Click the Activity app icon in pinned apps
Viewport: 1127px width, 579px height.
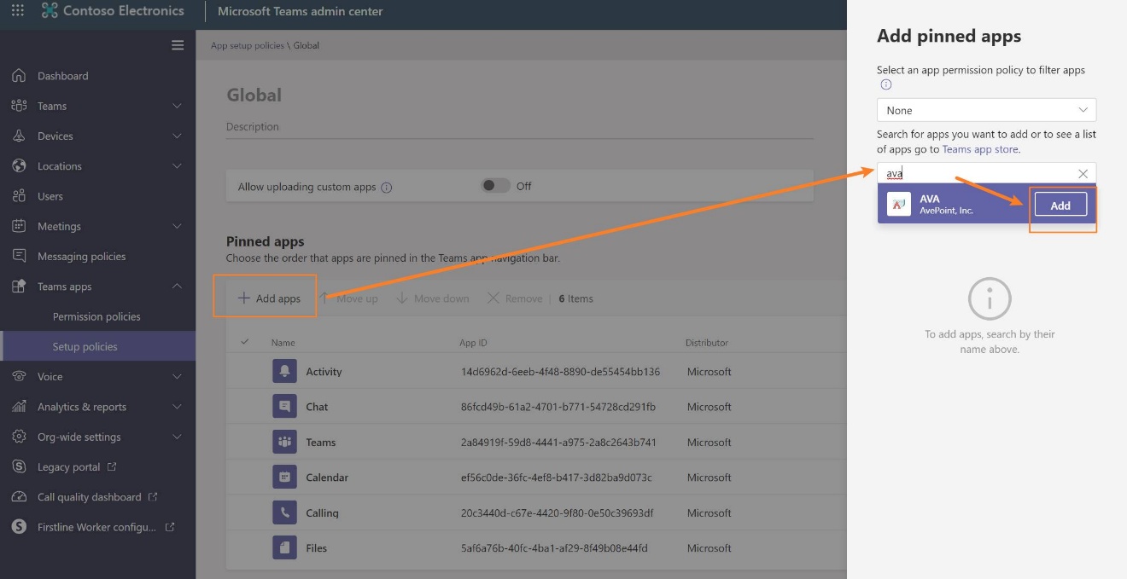(284, 371)
